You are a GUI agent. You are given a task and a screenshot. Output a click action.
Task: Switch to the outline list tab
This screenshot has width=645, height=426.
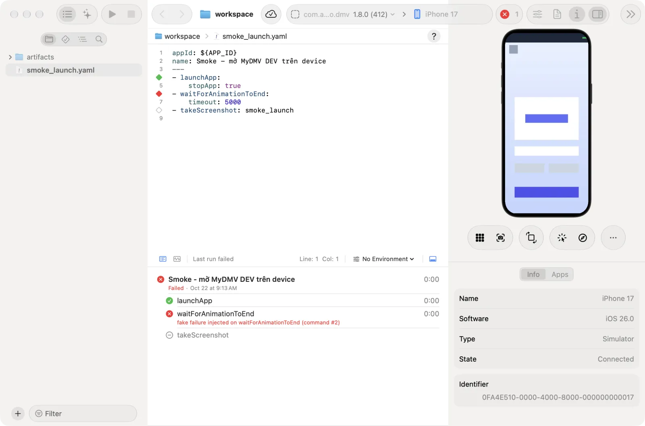tap(82, 39)
